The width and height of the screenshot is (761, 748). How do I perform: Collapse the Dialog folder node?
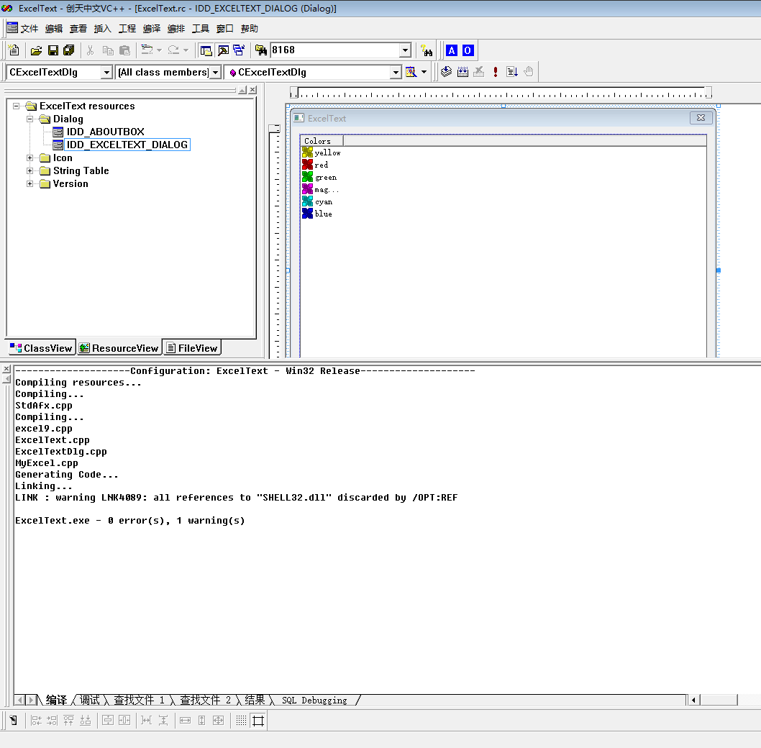pos(30,119)
